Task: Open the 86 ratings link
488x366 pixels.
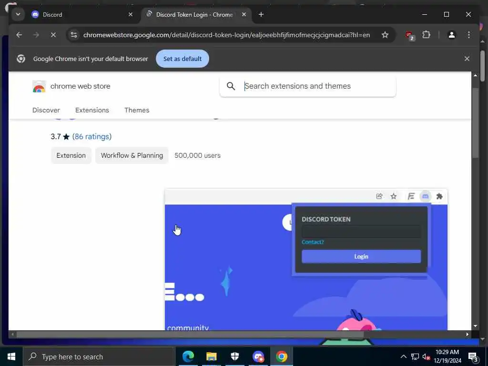Action: click(92, 137)
